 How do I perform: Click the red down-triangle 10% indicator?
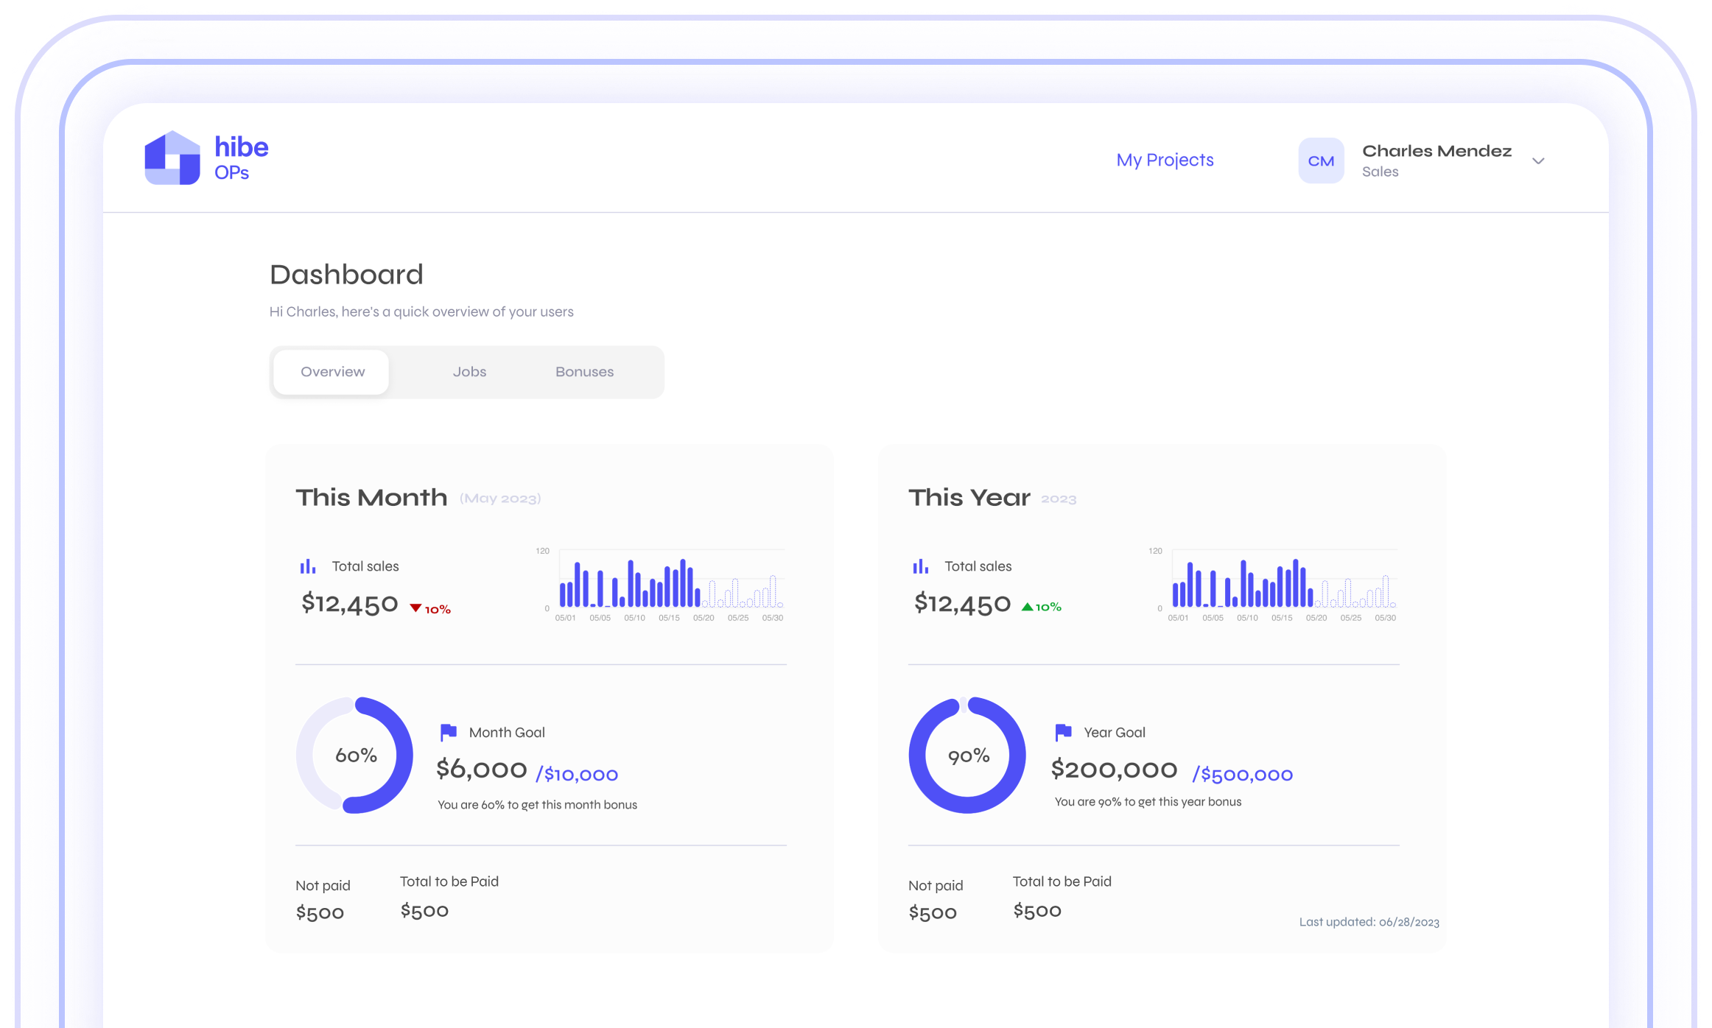[430, 609]
